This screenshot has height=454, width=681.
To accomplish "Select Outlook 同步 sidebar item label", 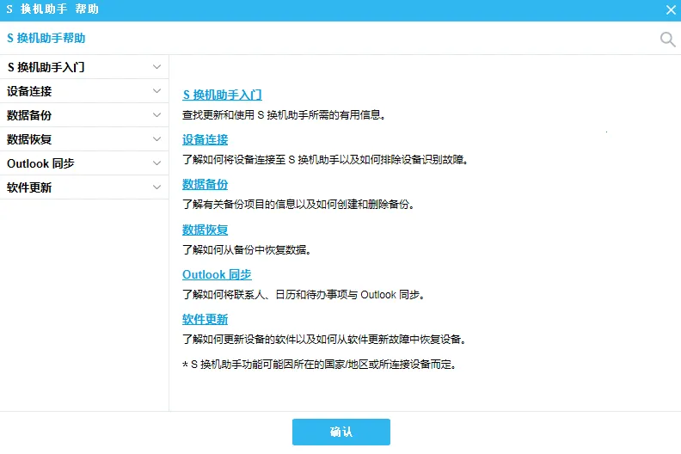I will click(x=40, y=163).
